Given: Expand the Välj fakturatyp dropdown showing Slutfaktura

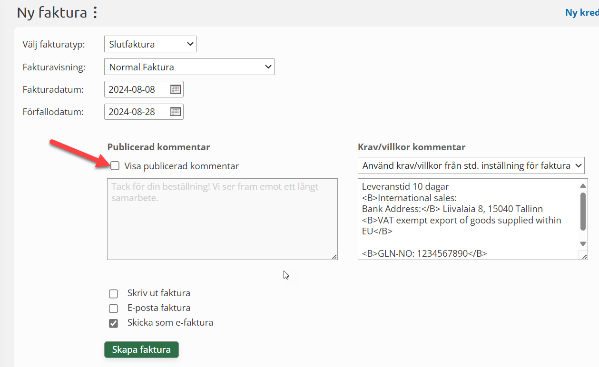Looking at the screenshot, I should click(150, 45).
